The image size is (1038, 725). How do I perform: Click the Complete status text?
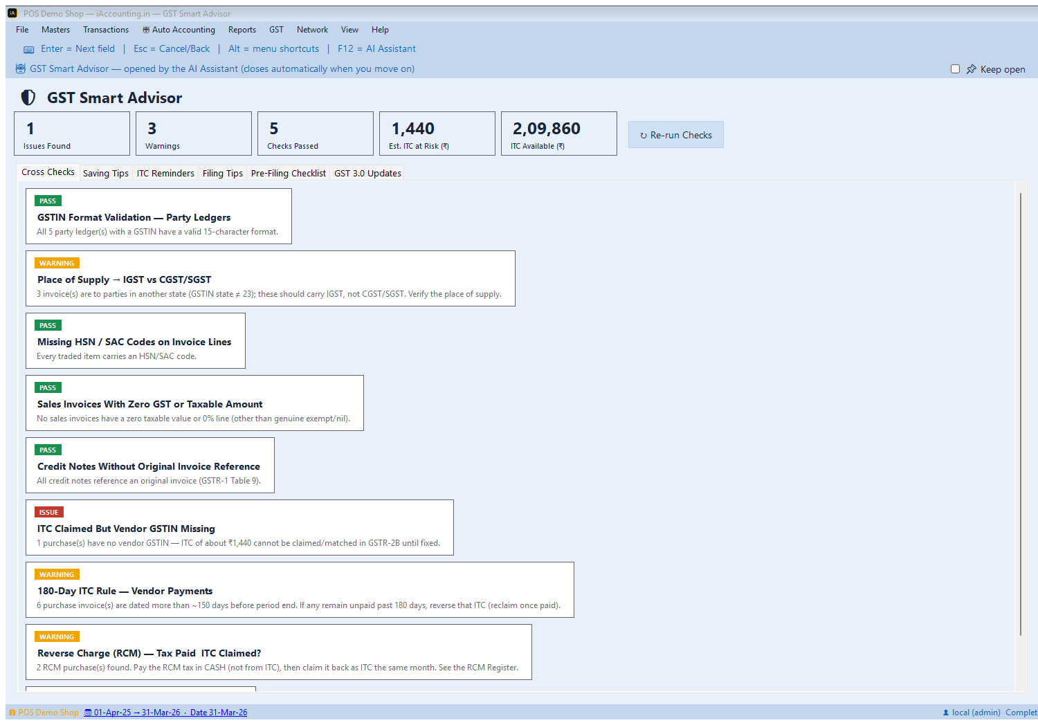click(1021, 713)
